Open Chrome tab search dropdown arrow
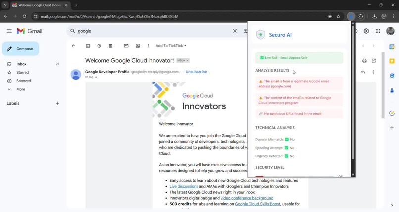The height and width of the screenshot is (212, 399). [x=5, y=5]
